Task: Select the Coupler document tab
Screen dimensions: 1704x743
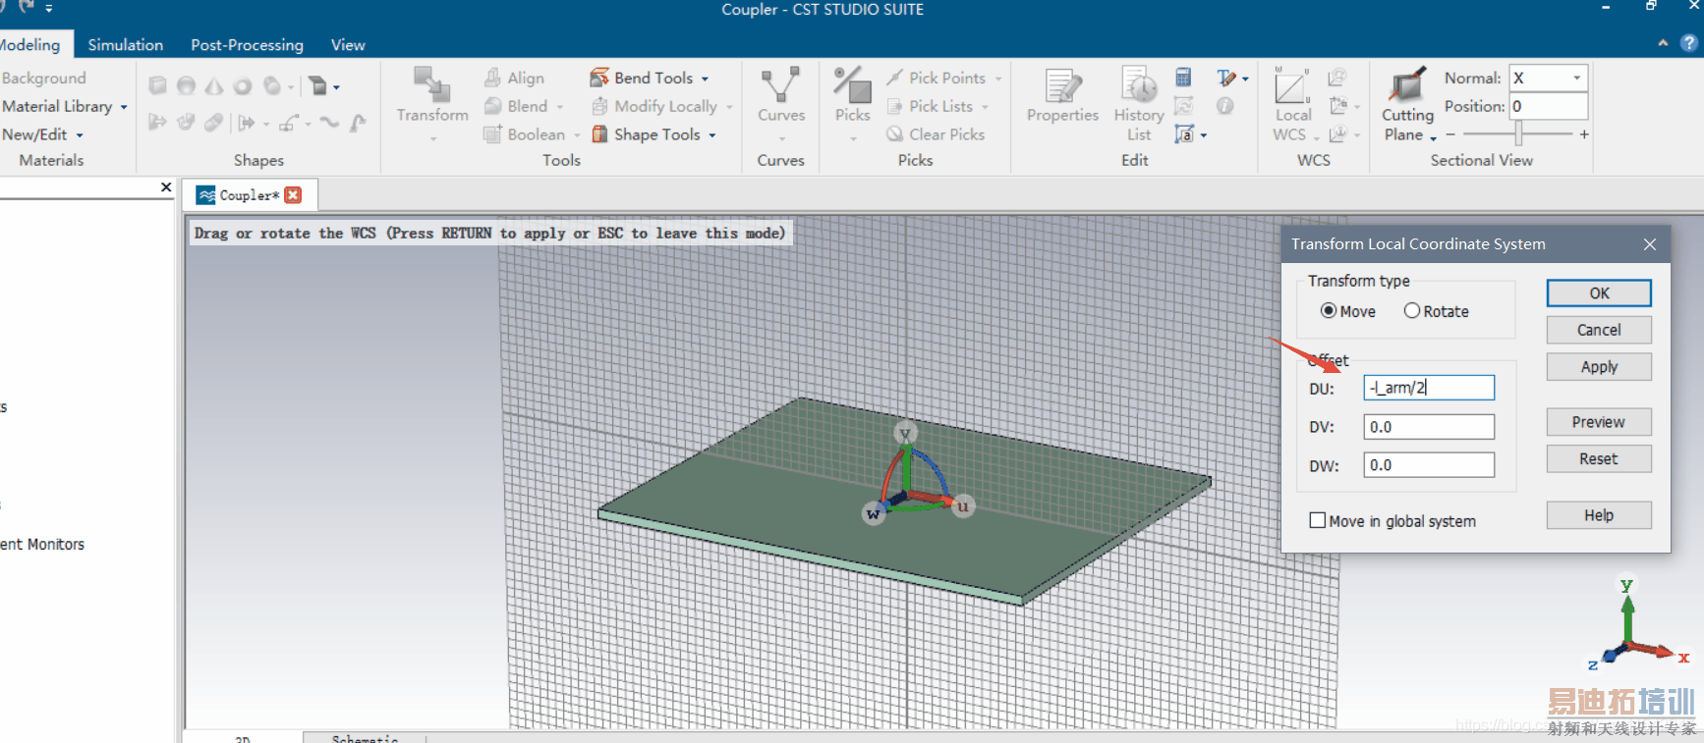Action: (249, 195)
